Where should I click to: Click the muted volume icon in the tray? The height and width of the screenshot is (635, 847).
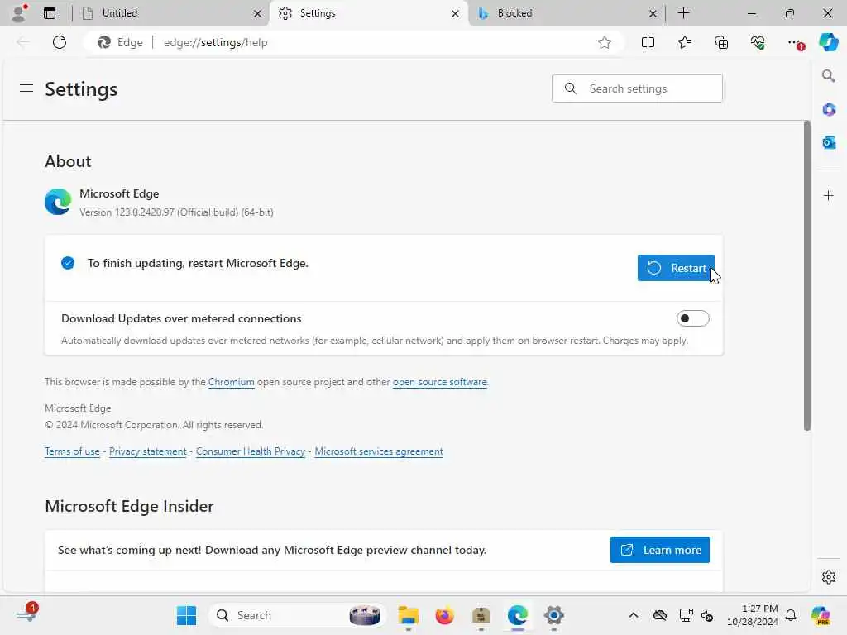707,615
